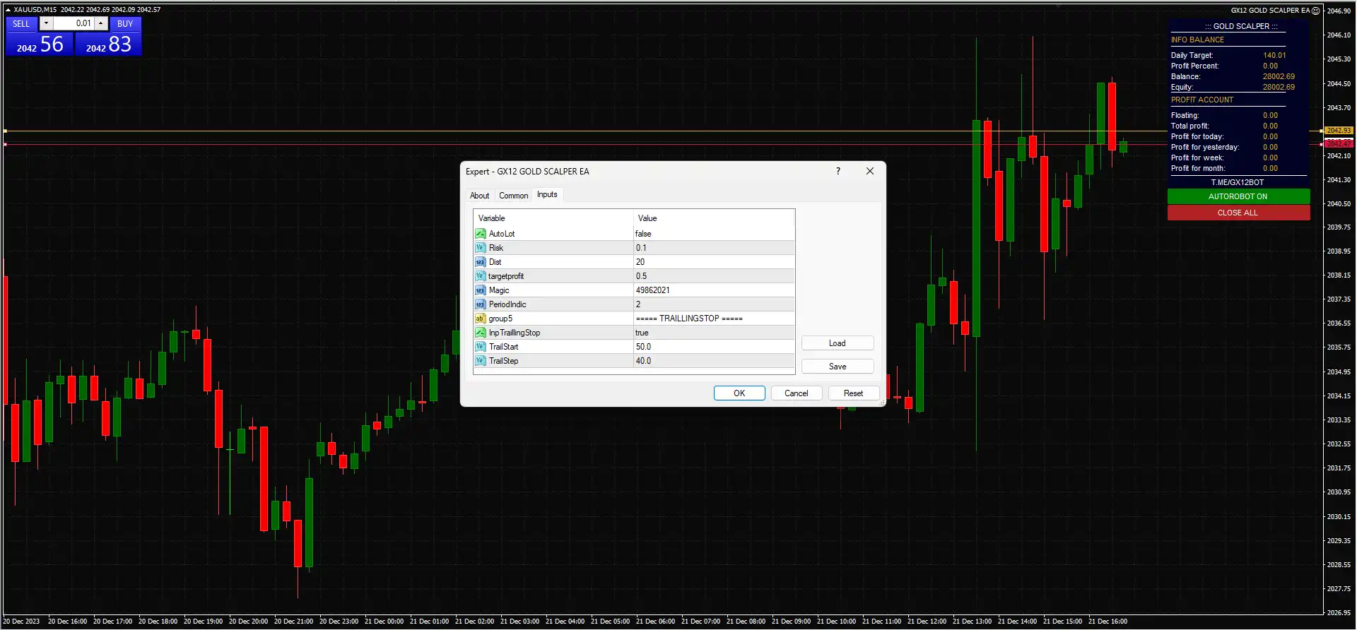Select the Risk double variable icon
The height and width of the screenshot is (630, 1357).
[x=481, y=248]
